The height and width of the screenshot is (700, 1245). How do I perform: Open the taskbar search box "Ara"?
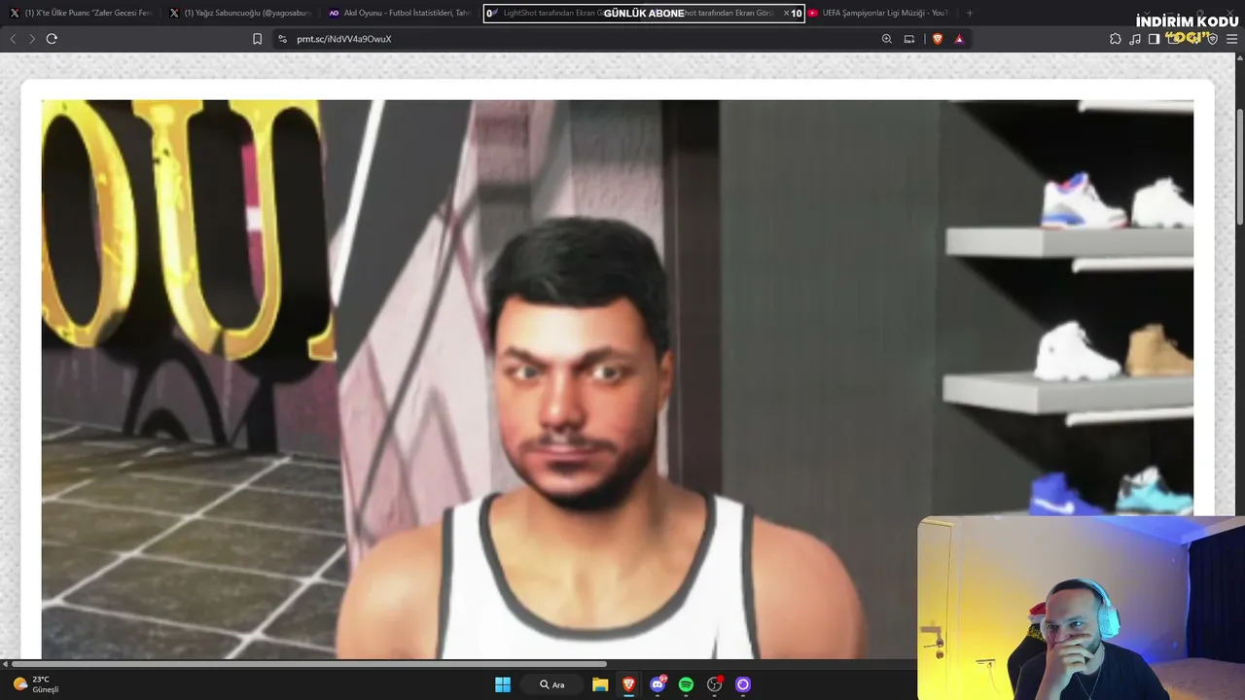pos(552,684)
